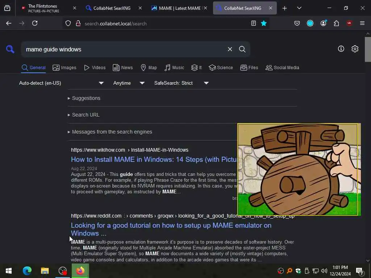Click the SearXNG magnifier logo
The width and height of the screenshot is (371, 278).
click(x=10, y=49)
